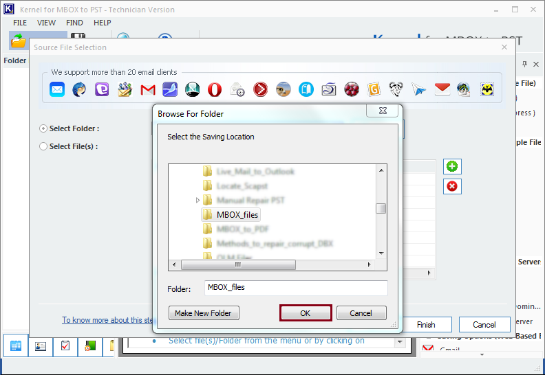The image size is (545, 375).
Task: Select the MBOX_files folder in tree
Action: click(x=231, y=215)
